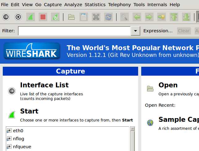
Task: Go to specified packet icon
Action: click(161, 17)
